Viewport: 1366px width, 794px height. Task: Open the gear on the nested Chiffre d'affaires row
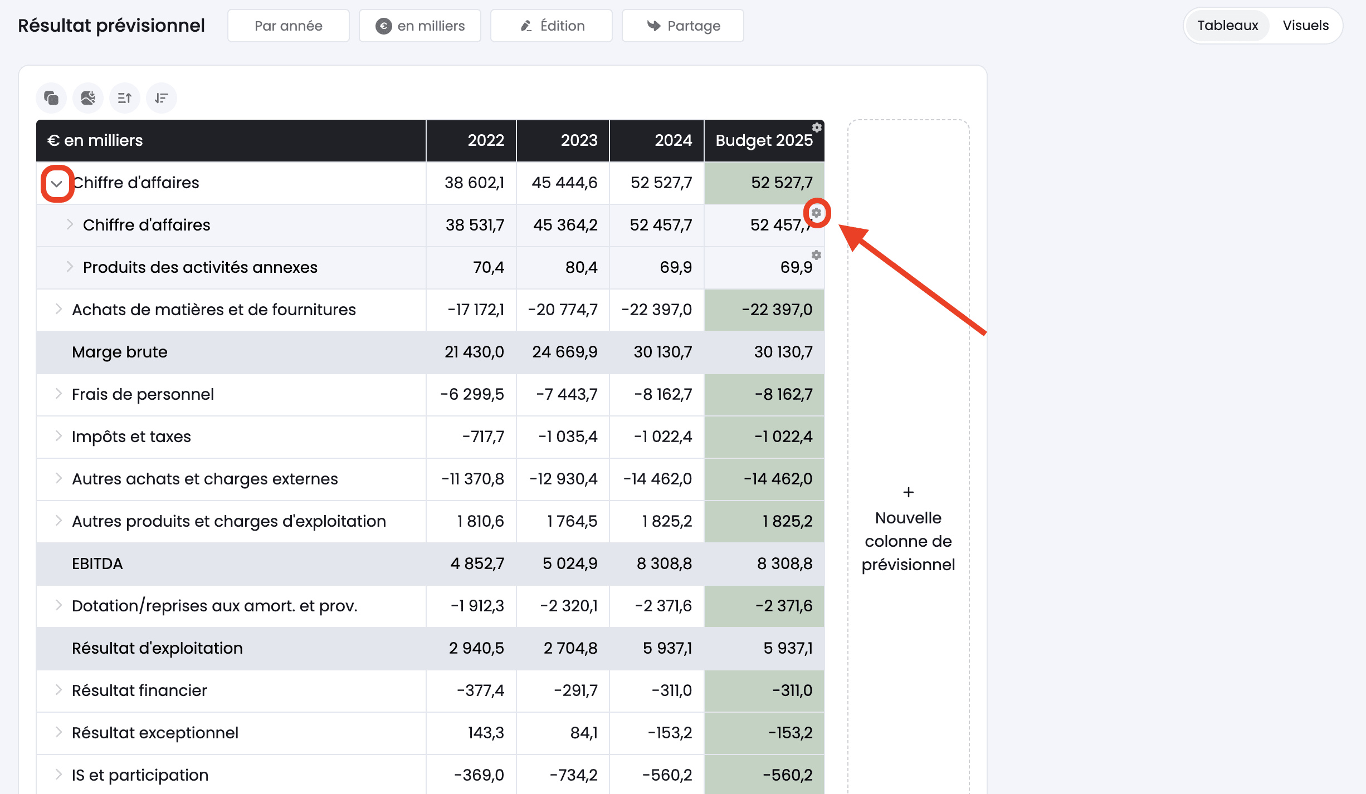click(x=816, y=213)
